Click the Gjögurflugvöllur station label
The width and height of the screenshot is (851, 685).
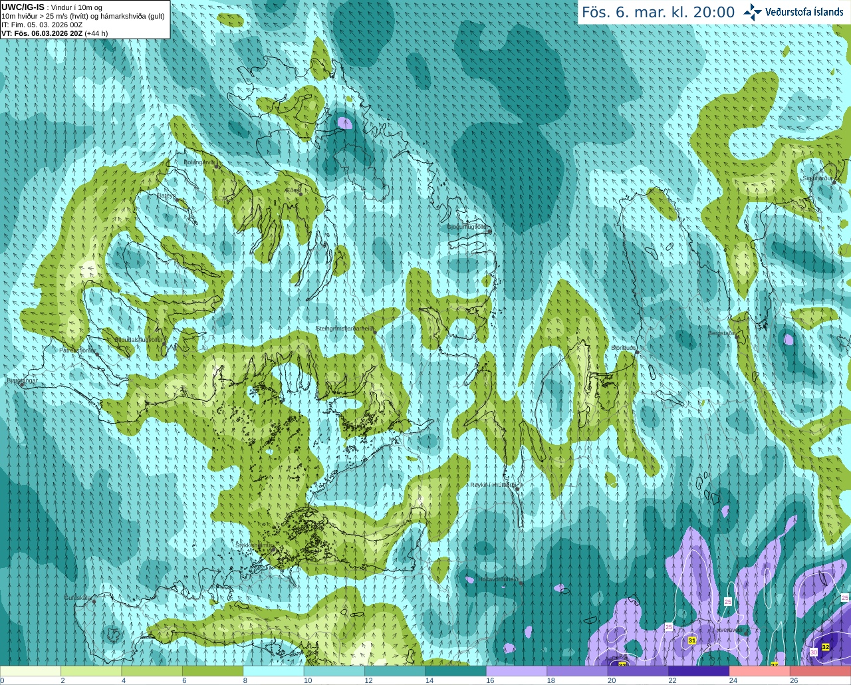pos(468,227)
